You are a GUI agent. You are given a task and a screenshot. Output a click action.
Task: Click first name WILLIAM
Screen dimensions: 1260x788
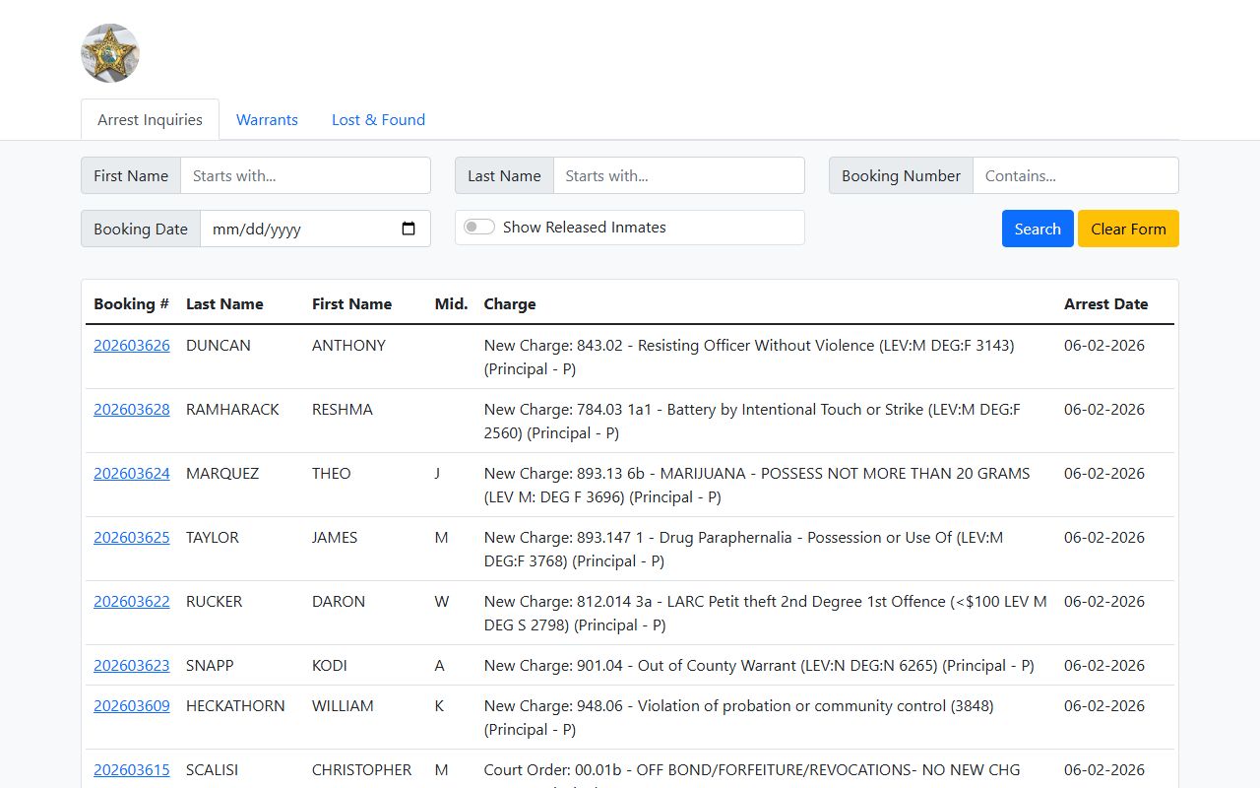(x=343, y=705)
